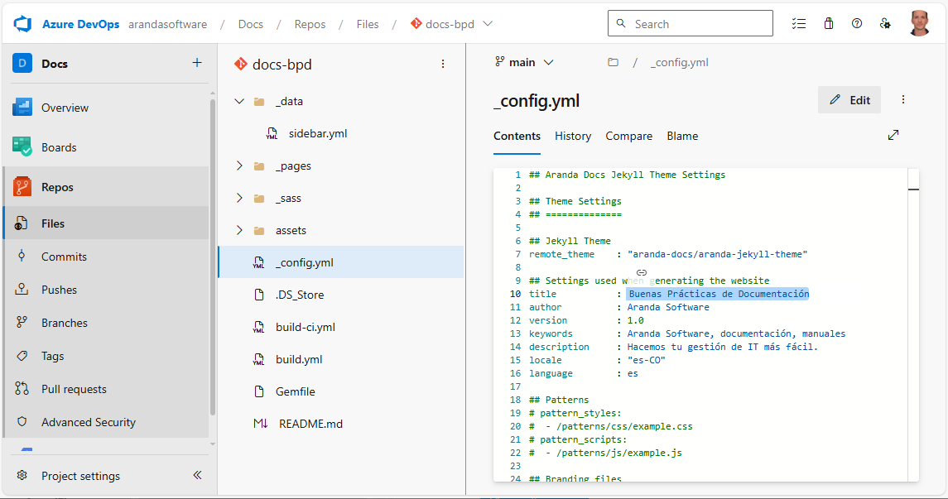The width and height of the screenshot is (948, 499).
Task: Open the main branch selector dropdown
Action: point(524,62)
